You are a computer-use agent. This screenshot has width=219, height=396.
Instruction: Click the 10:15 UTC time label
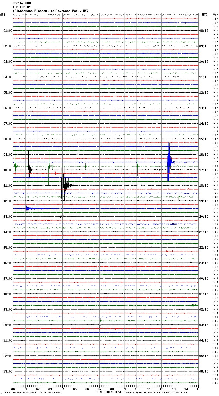pos(204,62)
